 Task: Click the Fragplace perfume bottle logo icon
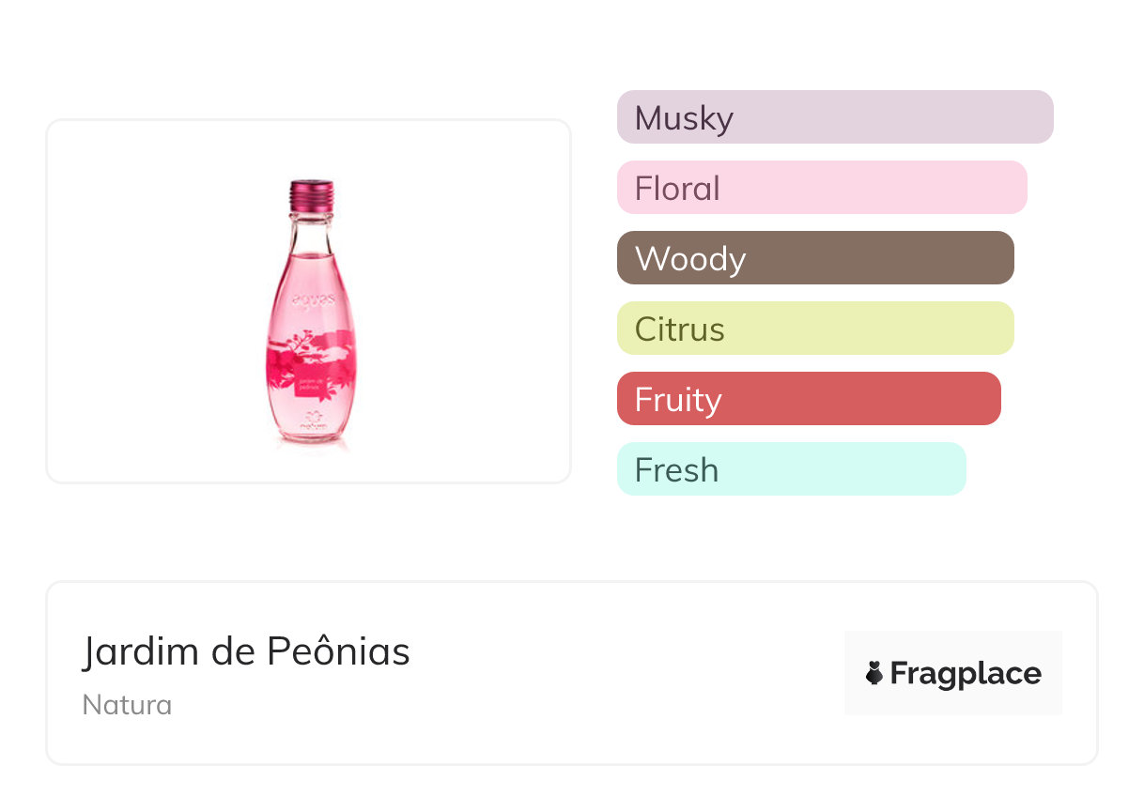click(x=874, y=673)
